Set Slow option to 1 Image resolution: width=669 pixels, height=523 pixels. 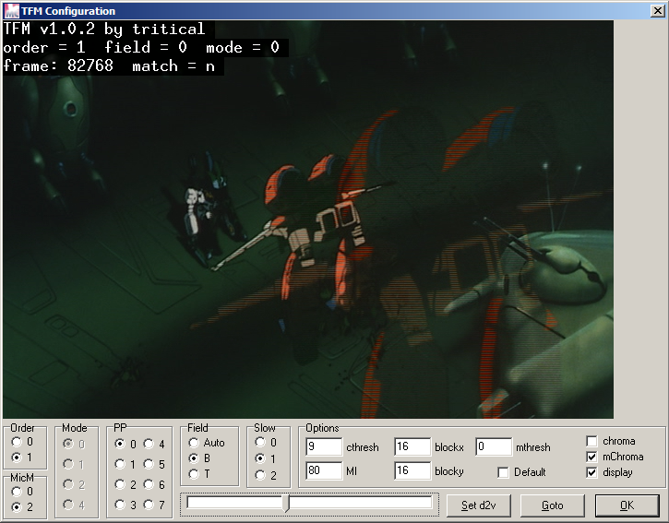260,458
